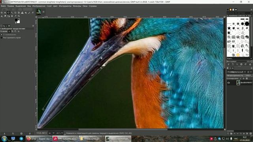Reset colors to black and white
Screen dimensions: 253x142
pyautogui.click(x=16, y=23)
